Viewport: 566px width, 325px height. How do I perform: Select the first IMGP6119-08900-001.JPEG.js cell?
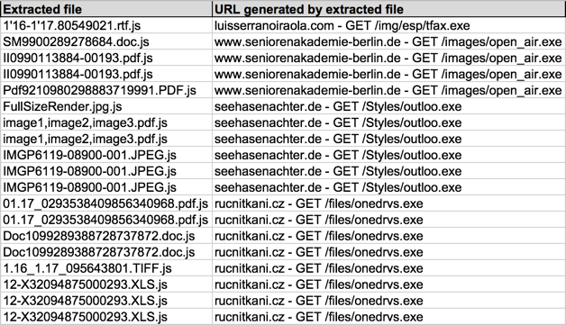coord(106,155)
